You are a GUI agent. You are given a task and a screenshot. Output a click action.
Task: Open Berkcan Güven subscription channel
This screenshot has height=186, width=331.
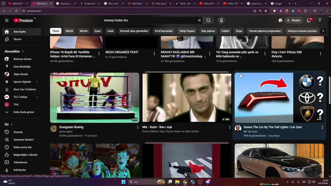click(x=22, y=59)
